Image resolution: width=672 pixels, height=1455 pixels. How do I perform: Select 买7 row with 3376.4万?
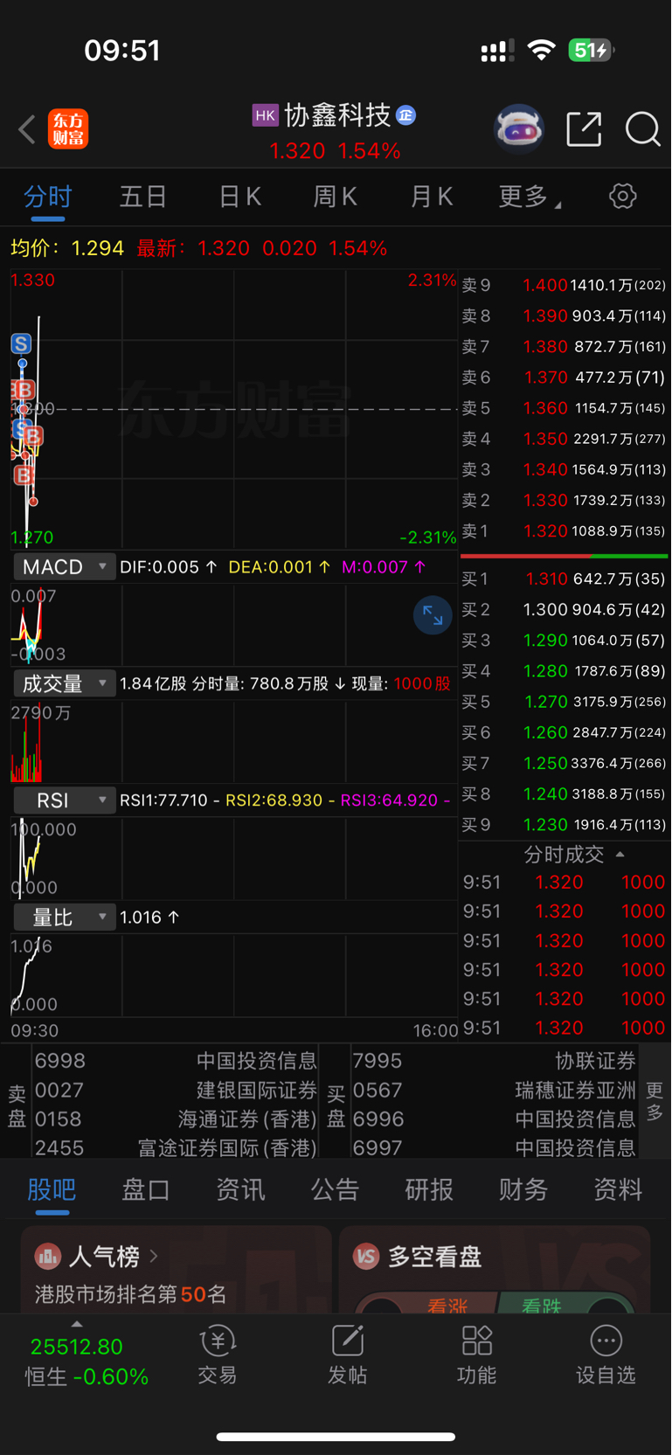click(564, 764)
